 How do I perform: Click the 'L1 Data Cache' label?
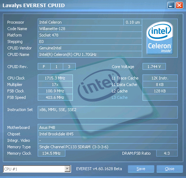click(124, 85)
